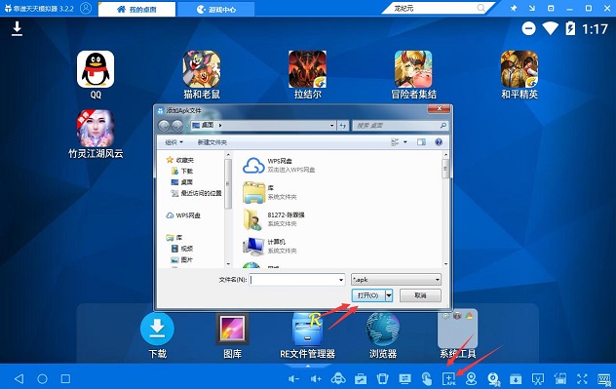Select 桌面 in the sidebar tree

coord(182,182)
